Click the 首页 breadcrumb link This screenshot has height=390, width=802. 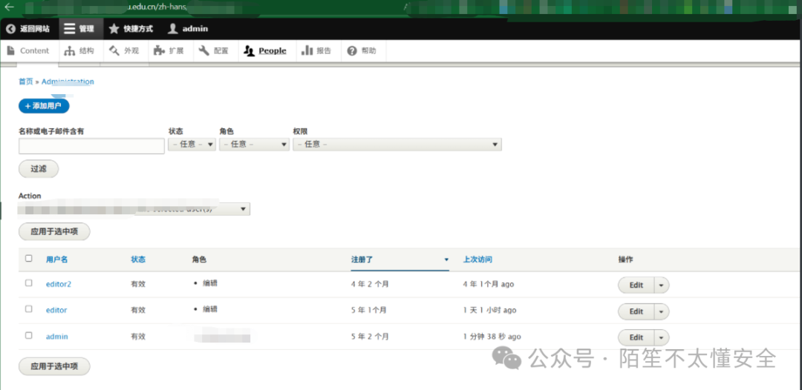[25, 82]
